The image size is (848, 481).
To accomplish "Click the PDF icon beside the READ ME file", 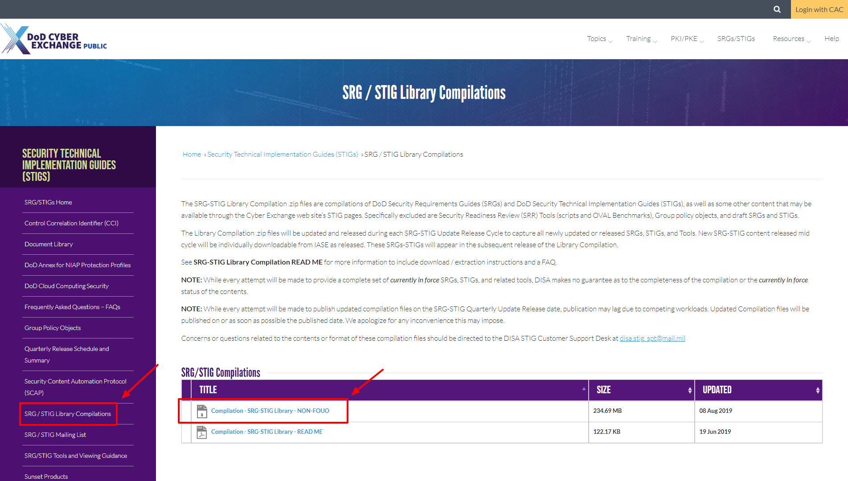I will [x=201, y=432].
